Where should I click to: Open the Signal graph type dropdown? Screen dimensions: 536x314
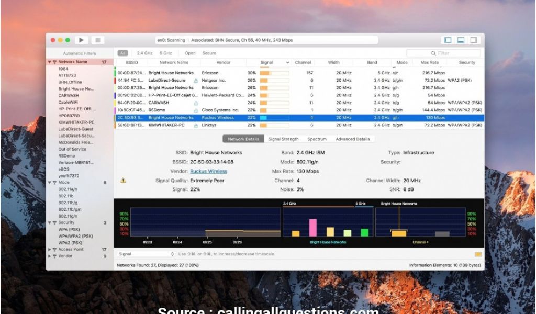click(146, 254)
